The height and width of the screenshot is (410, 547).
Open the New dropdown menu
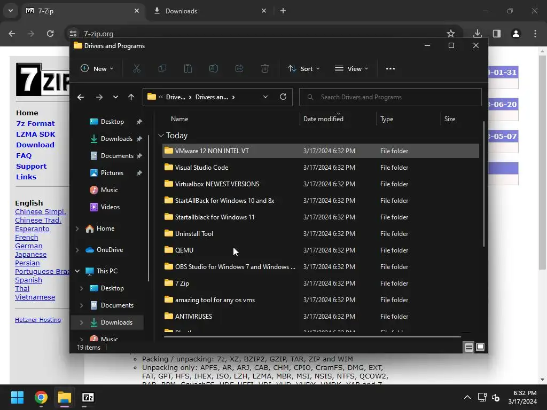coord(97,69)
